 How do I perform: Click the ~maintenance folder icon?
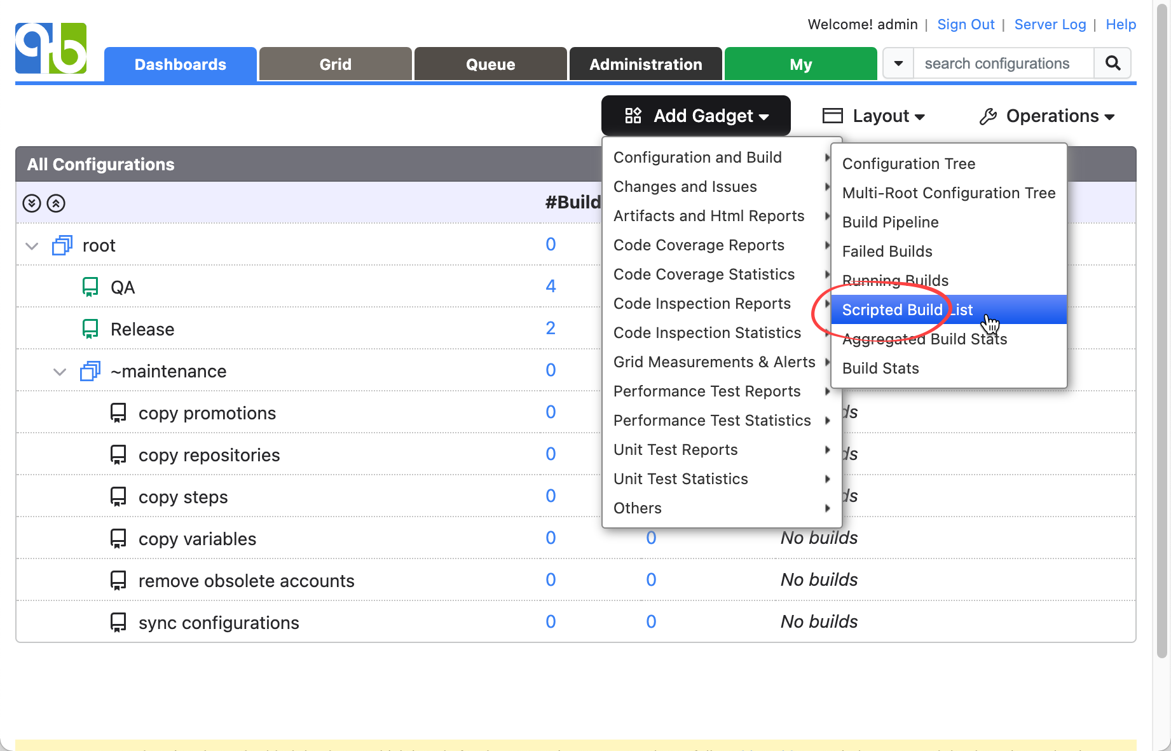90,371
